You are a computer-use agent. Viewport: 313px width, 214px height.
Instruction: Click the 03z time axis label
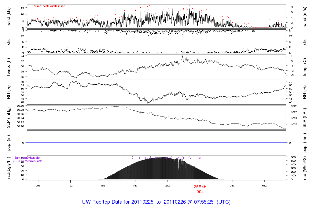(x=232, y=185)
